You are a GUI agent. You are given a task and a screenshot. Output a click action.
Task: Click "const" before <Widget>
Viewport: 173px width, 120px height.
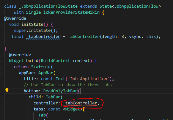[54, 109]
